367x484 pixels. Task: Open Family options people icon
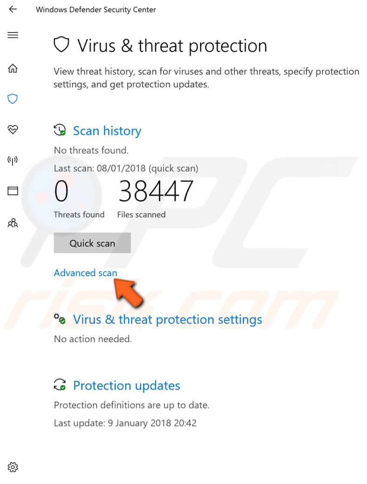pos(13,223)
